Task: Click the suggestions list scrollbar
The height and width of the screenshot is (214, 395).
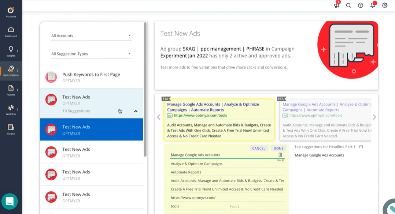Action: (x=145, y=90)
